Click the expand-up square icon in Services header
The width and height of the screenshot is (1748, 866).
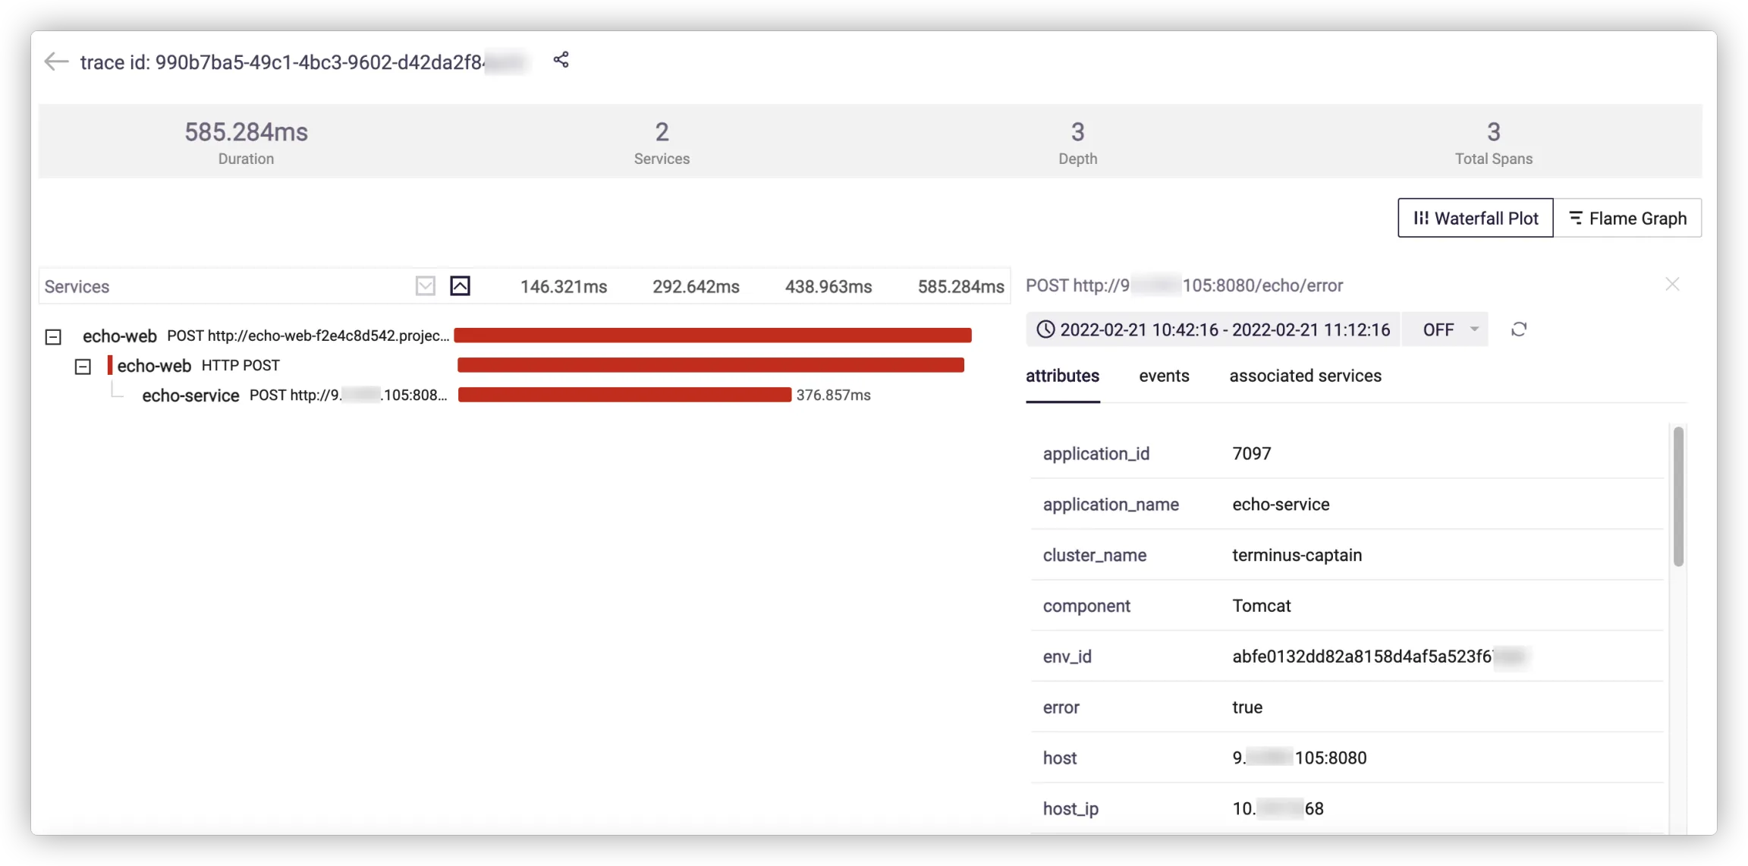point(460,286)
